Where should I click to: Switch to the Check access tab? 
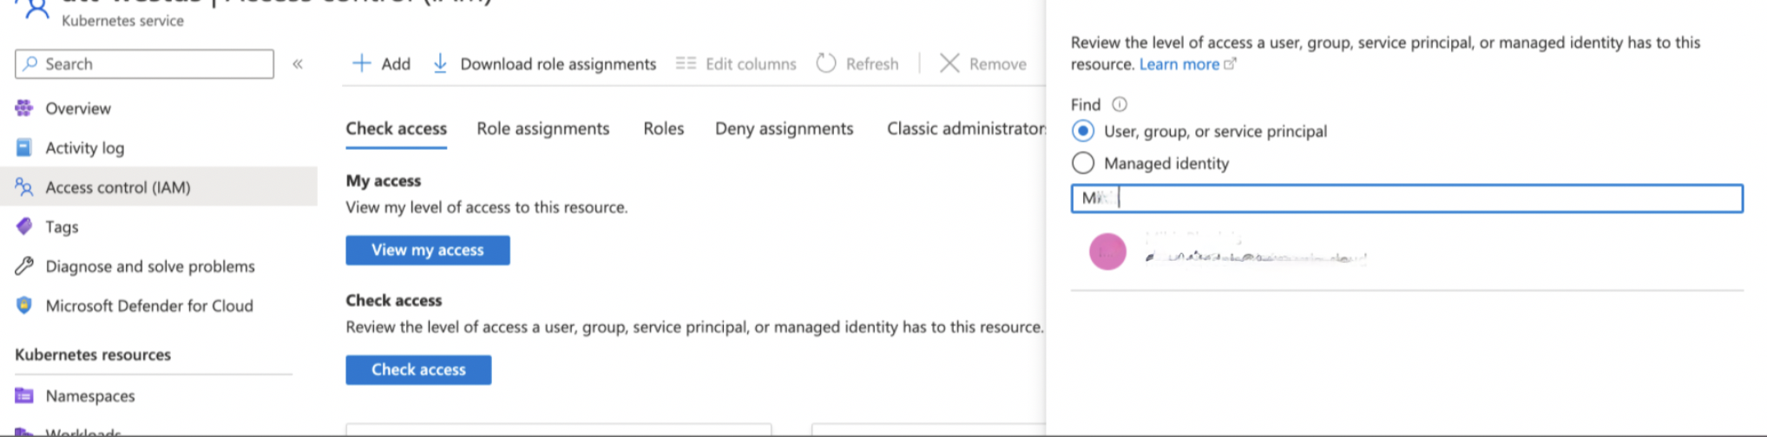396,128
